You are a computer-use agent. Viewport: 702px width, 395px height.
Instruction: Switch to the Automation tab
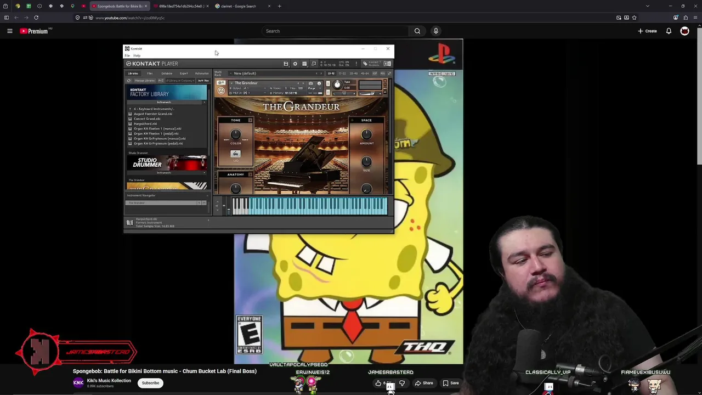pyautogui.click(x=202, y=74)
